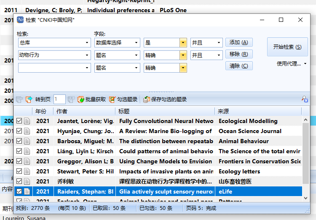The width and height of the screenshot is (316, 220).
Task: Click 已勾选: 50 条 status bar text
Action: pyautogui.click(x=156, y=208)
